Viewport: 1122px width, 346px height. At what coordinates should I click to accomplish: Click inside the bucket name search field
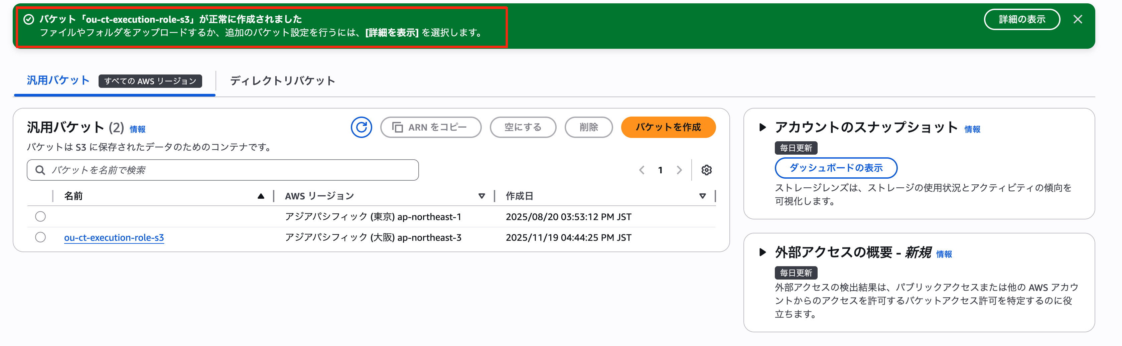point(174,170)
